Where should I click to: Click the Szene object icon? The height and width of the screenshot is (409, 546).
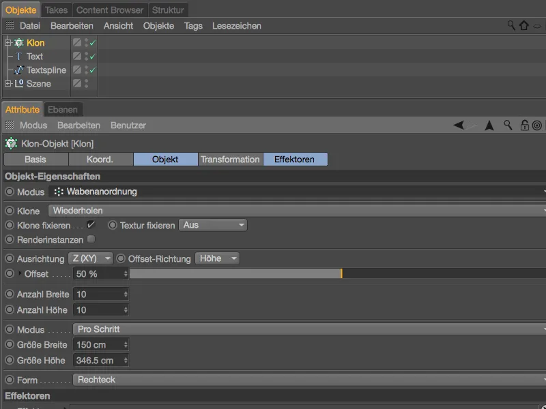coord(20,83)
